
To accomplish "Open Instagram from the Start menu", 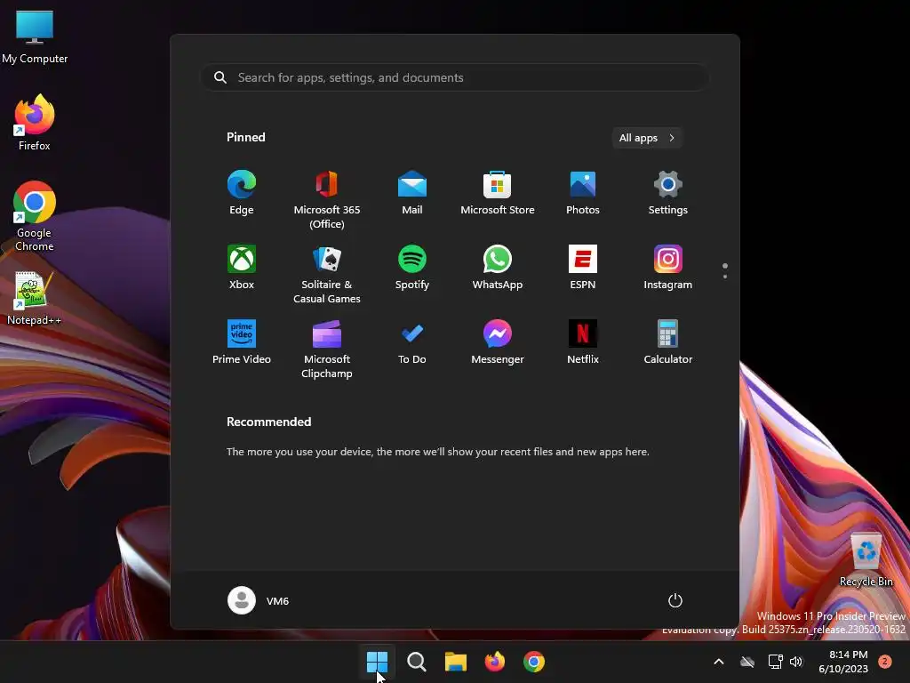I will click(x=668, y=267).
